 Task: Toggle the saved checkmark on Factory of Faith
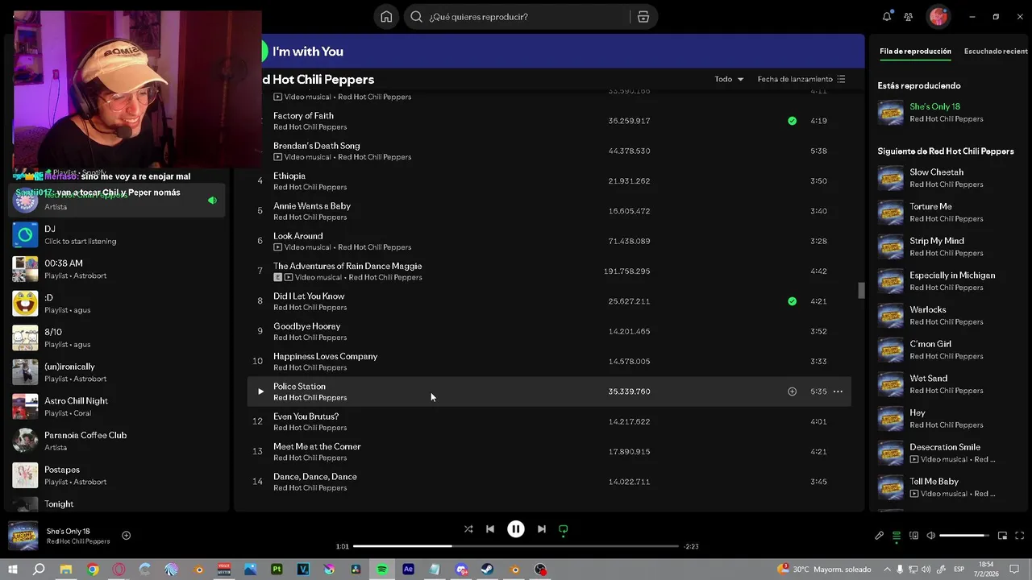(x=792, y=121)
